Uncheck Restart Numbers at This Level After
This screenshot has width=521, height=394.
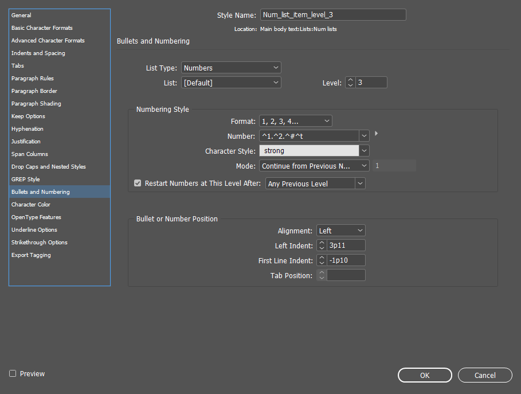click(138, 183)
